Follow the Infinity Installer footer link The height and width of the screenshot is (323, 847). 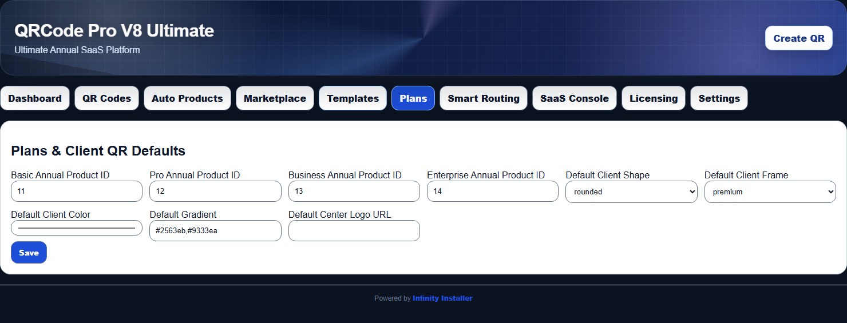pyautogui.click(x=442, y=298)
